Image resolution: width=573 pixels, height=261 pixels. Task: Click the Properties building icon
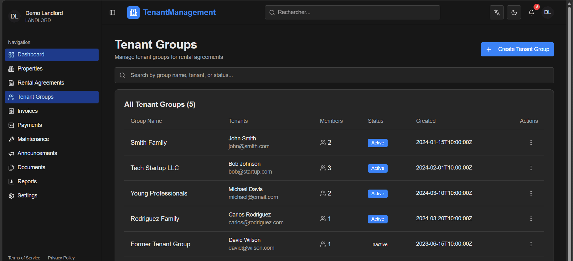[11, 69]
